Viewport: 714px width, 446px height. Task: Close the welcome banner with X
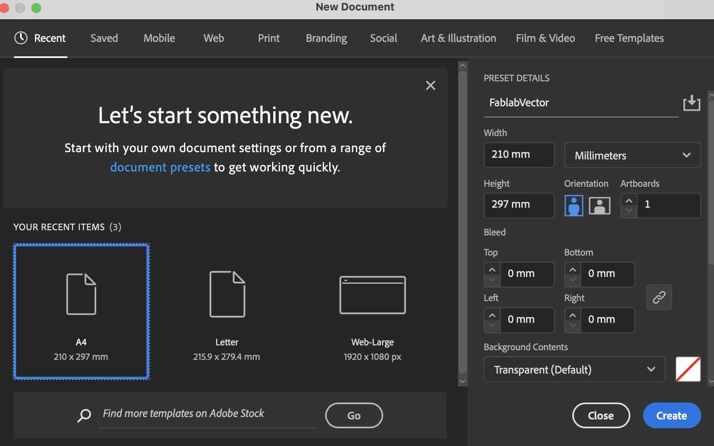tap(430, 85)
